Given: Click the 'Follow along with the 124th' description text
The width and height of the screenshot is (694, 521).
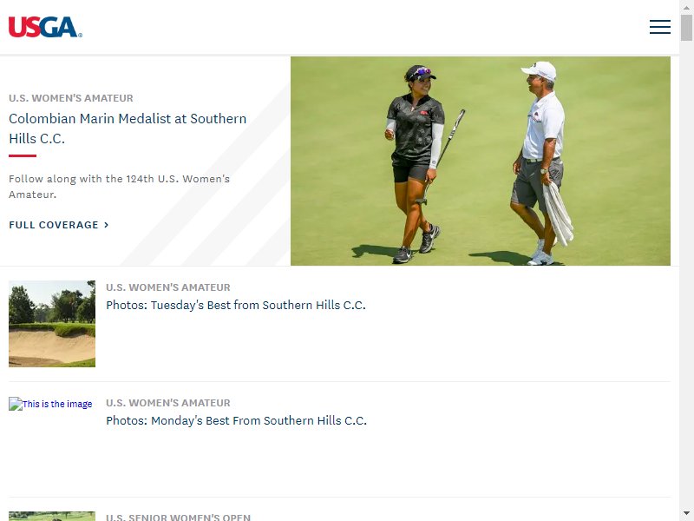Looking at the screenshot, I should click(x=120, y=187).
